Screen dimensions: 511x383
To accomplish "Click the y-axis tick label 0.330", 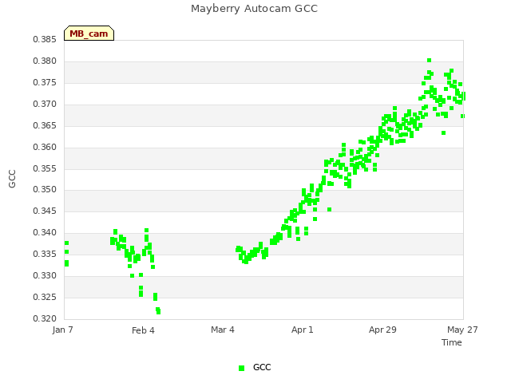I will click(x=45, y=275).
